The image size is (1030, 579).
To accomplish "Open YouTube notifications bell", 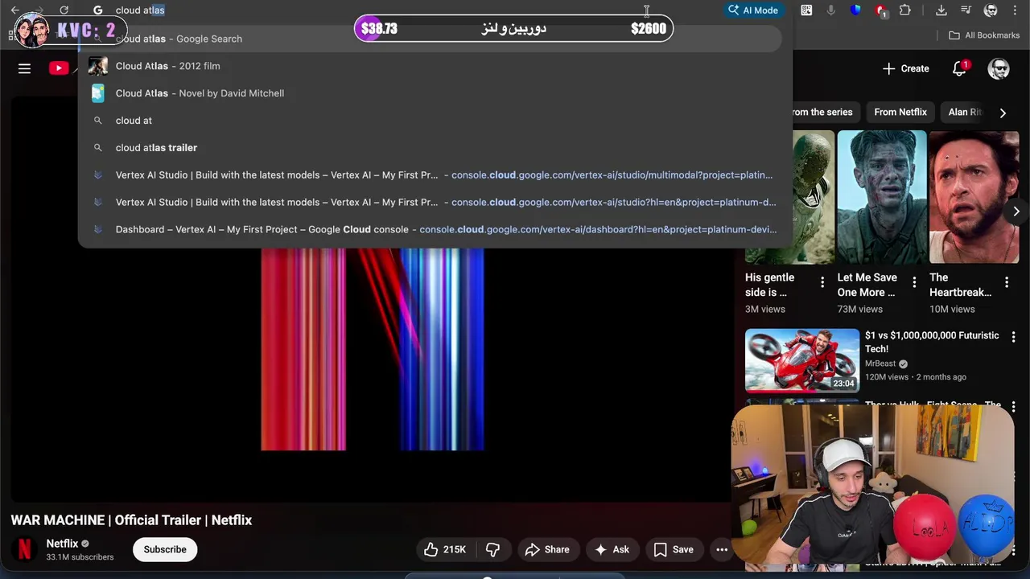I will pyautogui.click(x=959, y=68).
